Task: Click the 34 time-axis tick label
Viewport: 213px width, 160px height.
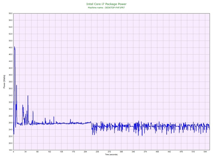Action: click(25, 152)
